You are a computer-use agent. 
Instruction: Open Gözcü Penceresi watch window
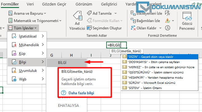coord(187,21)
